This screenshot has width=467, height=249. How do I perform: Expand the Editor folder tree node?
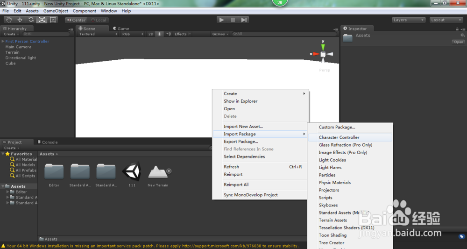pos(8,192)
